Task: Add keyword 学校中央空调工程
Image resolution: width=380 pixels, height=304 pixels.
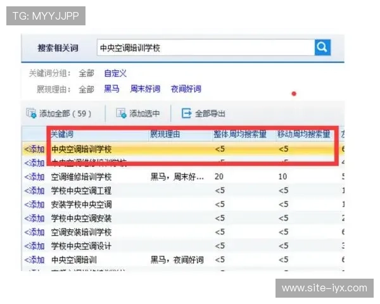Action: [34, 191]
